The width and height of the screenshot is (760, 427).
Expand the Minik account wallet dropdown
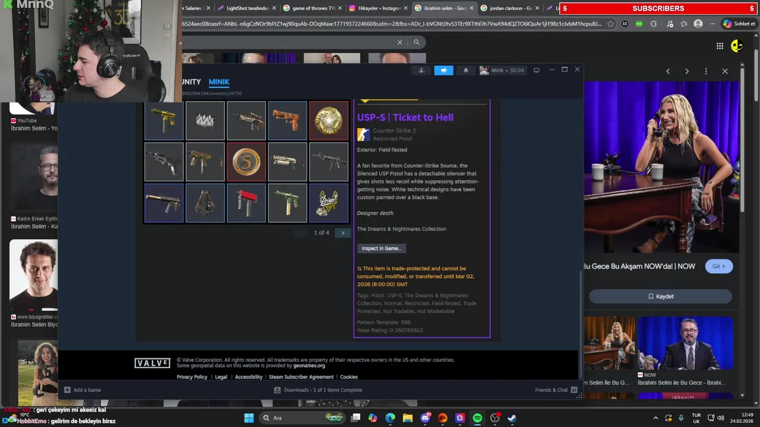coord(502,70)
